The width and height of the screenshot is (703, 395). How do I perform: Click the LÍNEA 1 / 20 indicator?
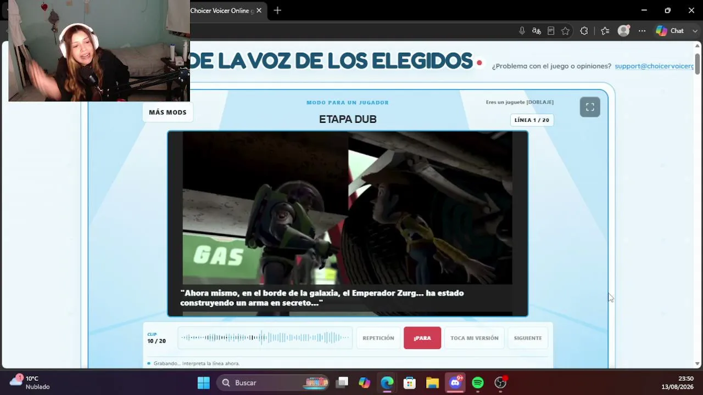point(532,120)
